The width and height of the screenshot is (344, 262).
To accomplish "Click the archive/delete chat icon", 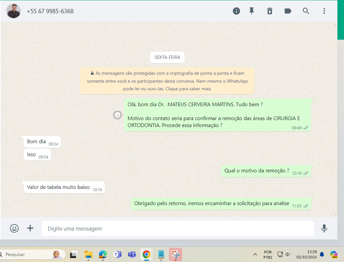I will click(270, 11).
